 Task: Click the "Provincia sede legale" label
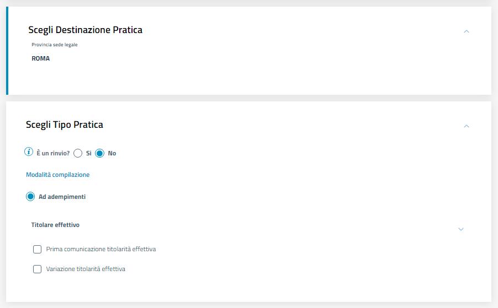coord(55,45)
